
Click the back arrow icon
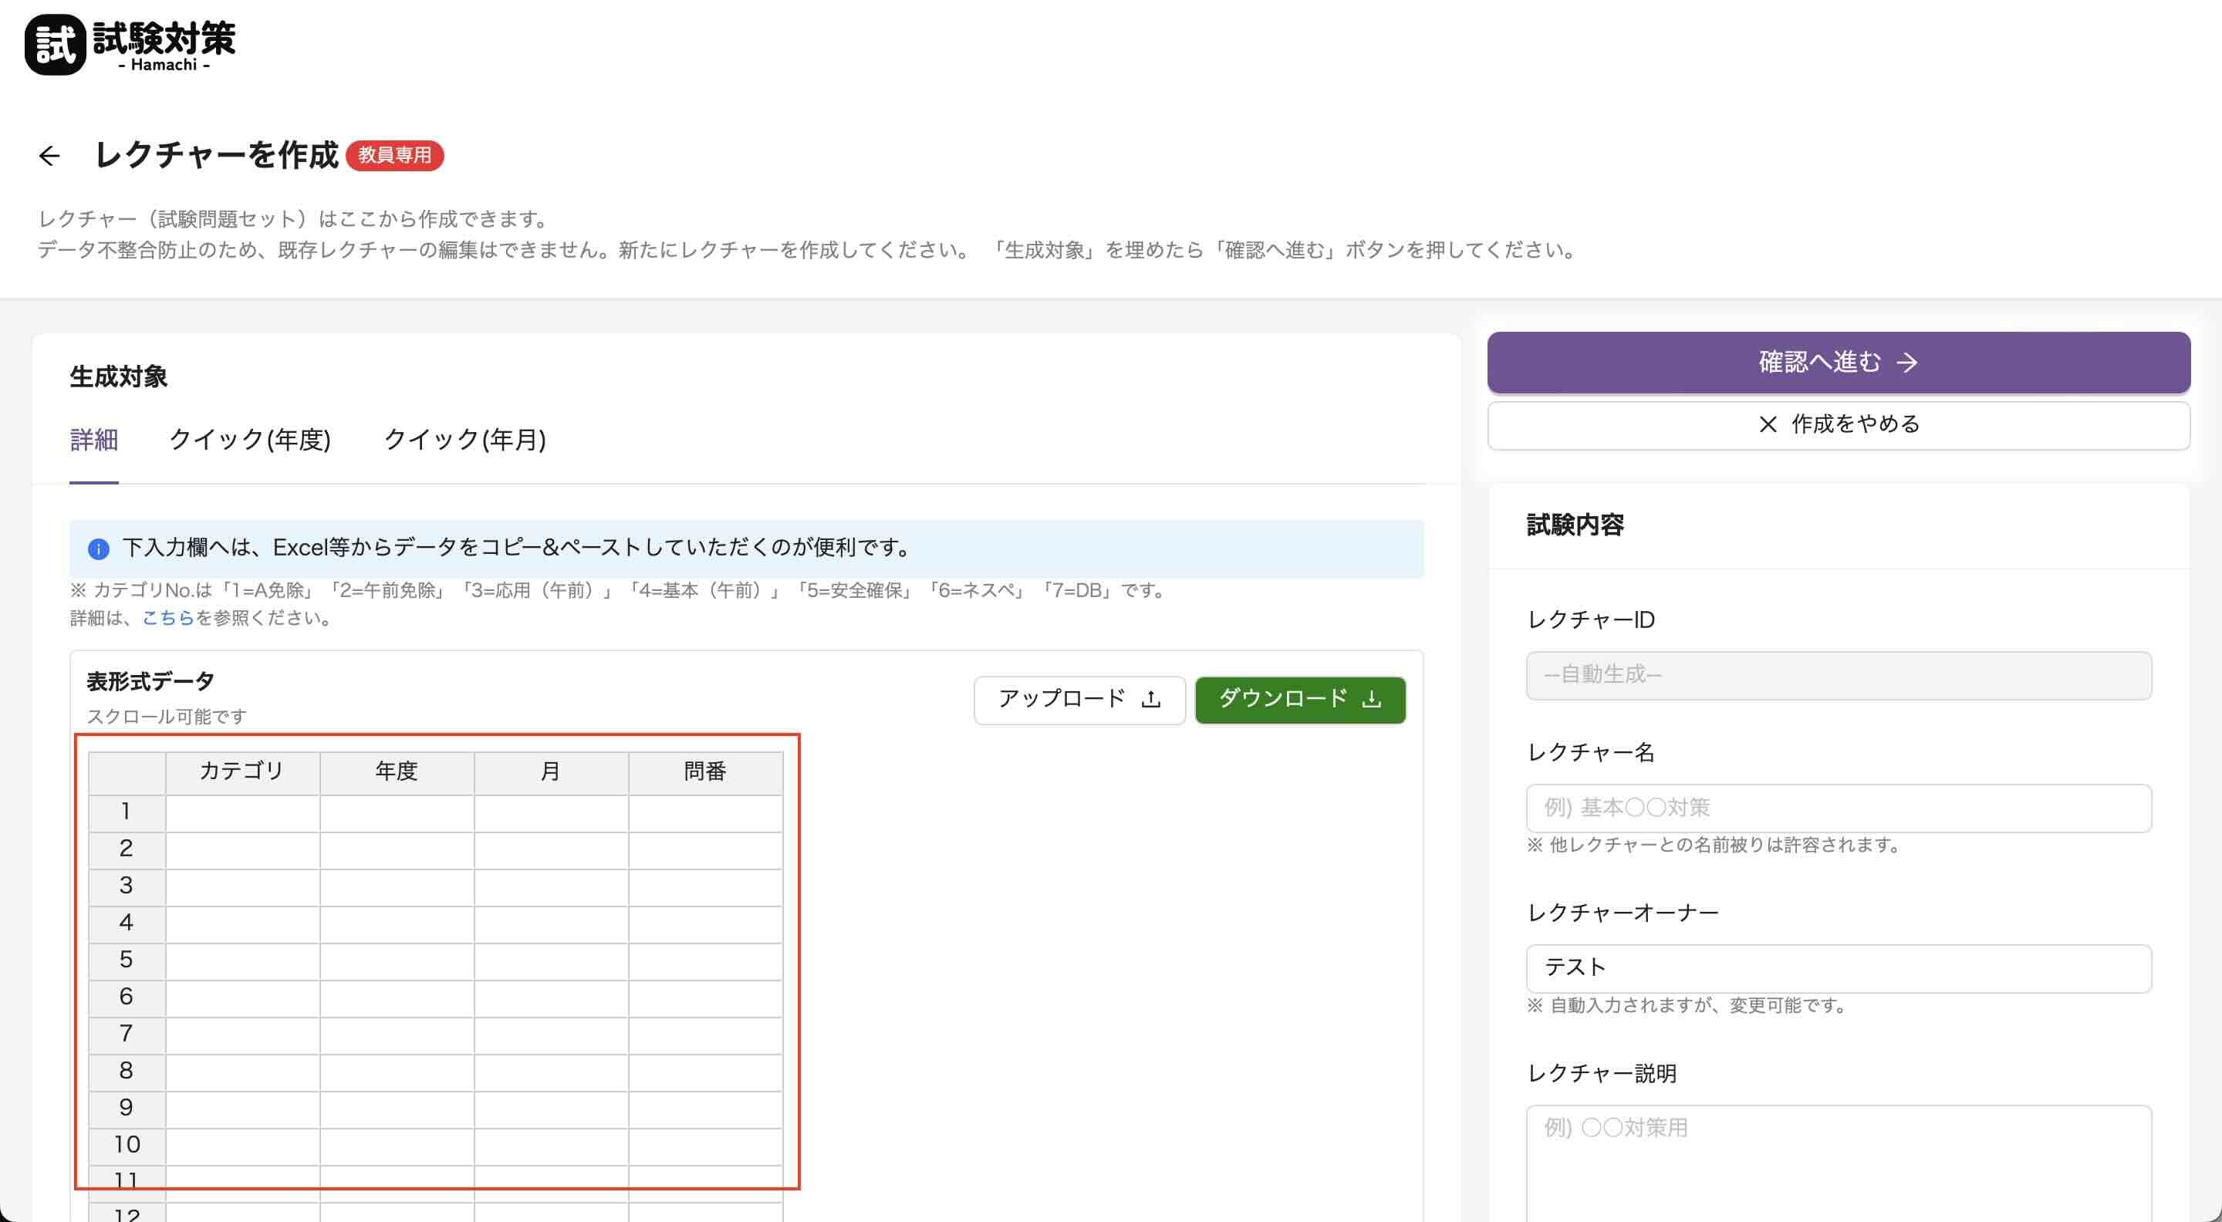pos(49,155)
